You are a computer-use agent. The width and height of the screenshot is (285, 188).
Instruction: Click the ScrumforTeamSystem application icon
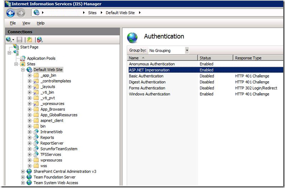tap(36, 149)
